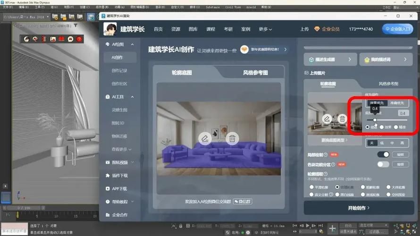This screenshot has width=420, height=236.
Task: Click the red question mark icon in floating toolbar
Action: [79, 39]
